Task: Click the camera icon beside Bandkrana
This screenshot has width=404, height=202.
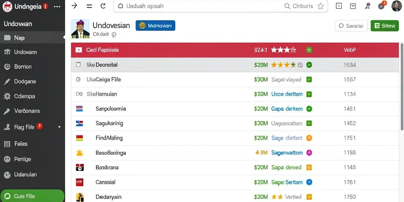Action: coord(80,167)
